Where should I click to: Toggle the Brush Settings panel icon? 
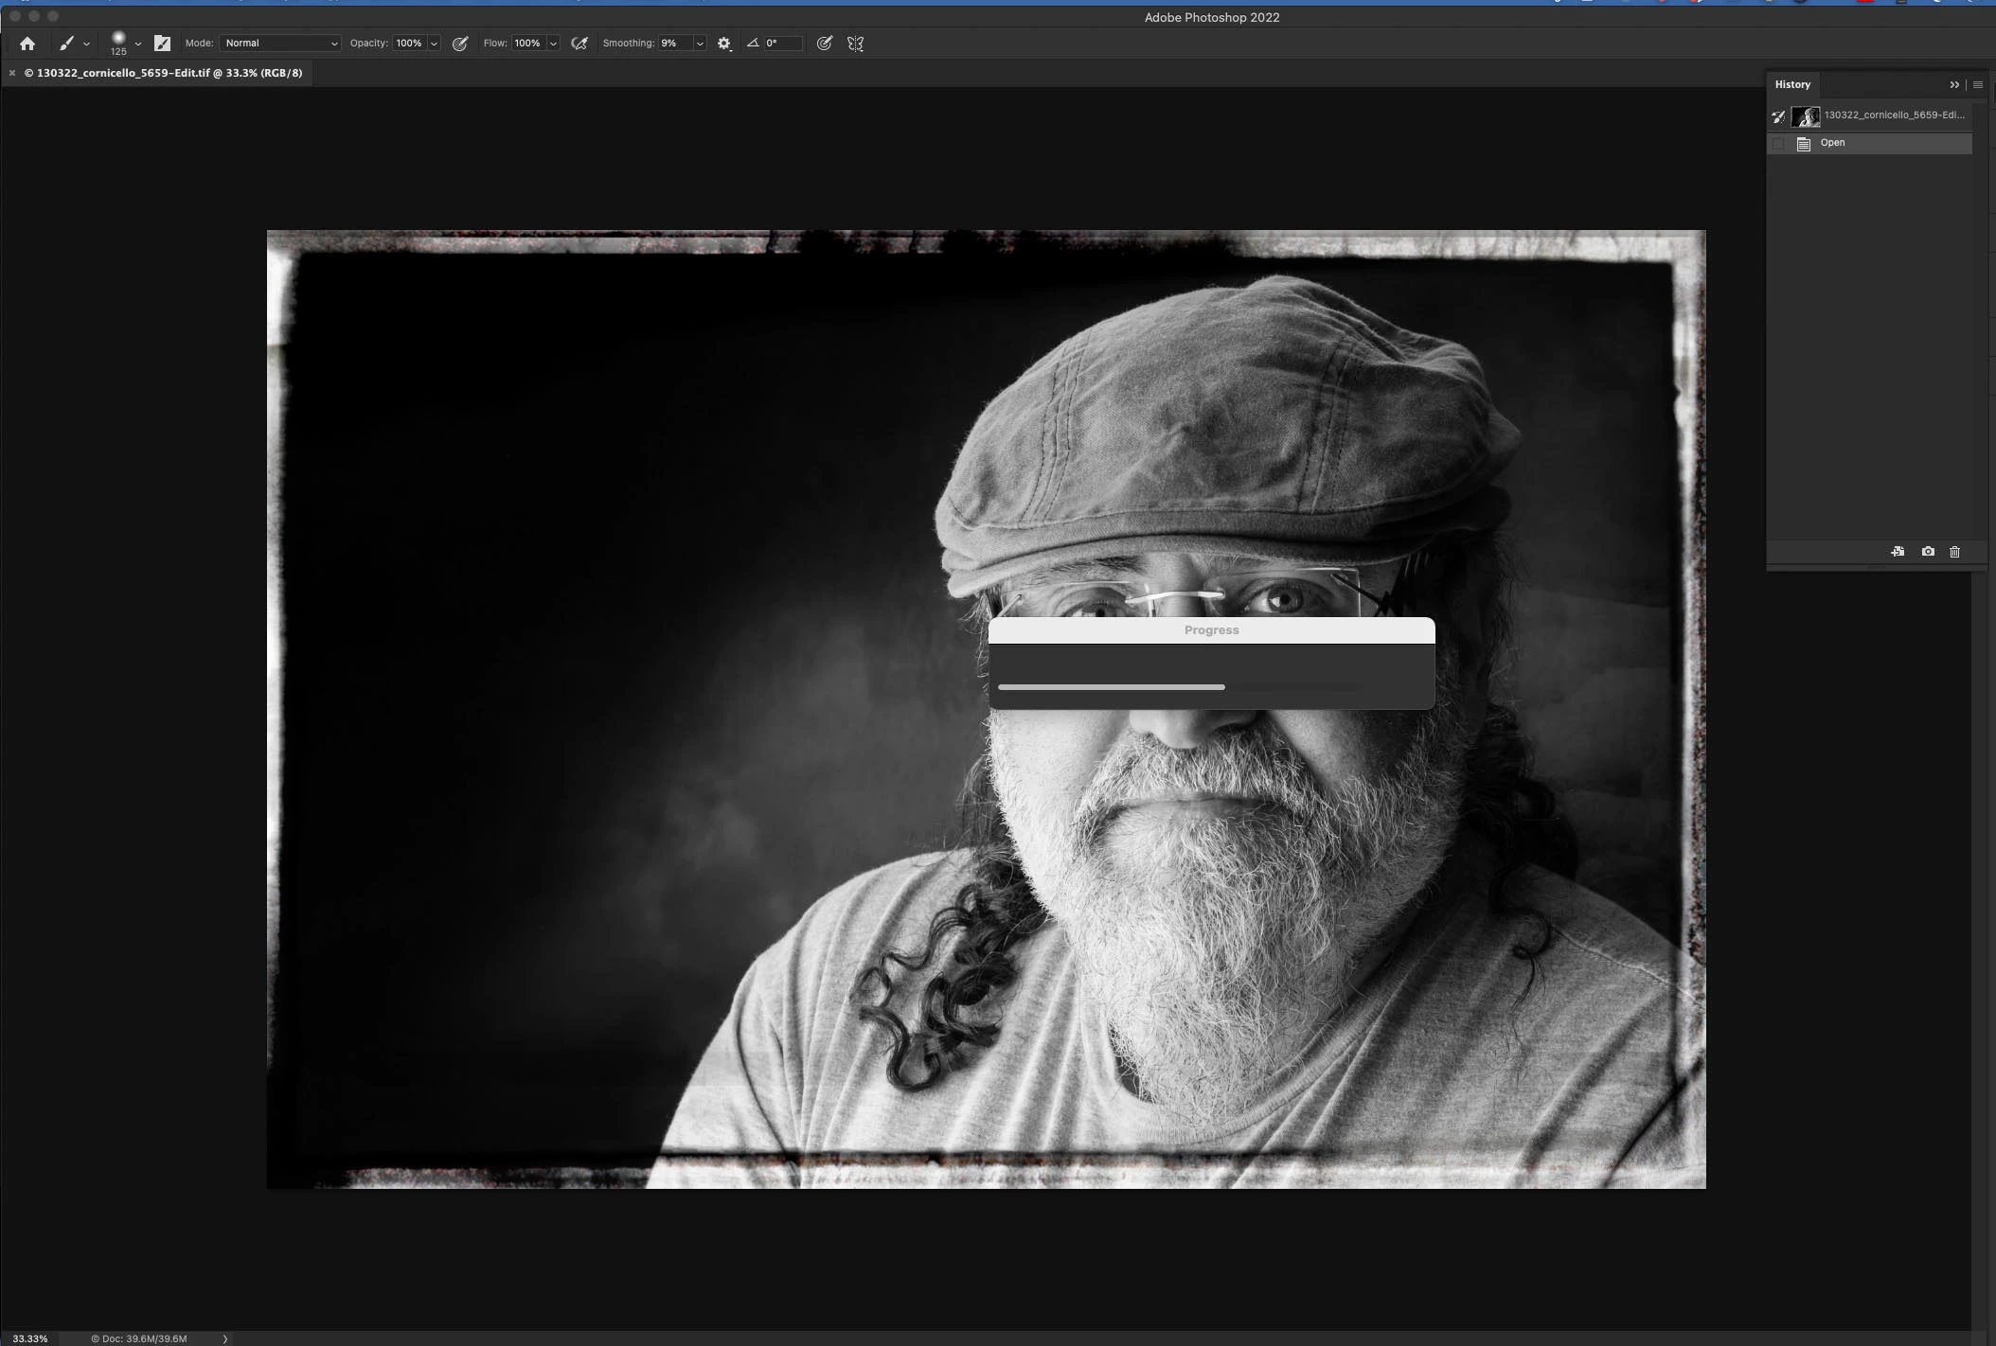click(162, 44)
